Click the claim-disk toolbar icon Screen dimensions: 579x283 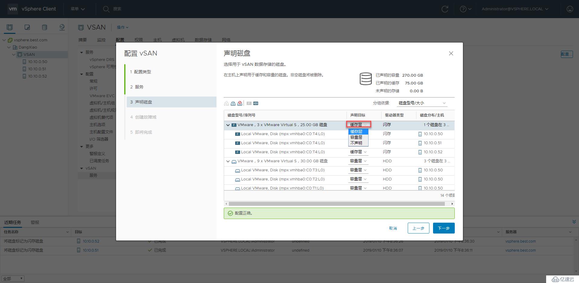(233, 103)
